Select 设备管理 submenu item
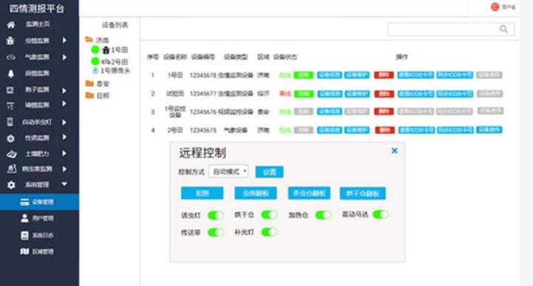The image size is (533, 286). pyautogui.click(x=39, y=202)
